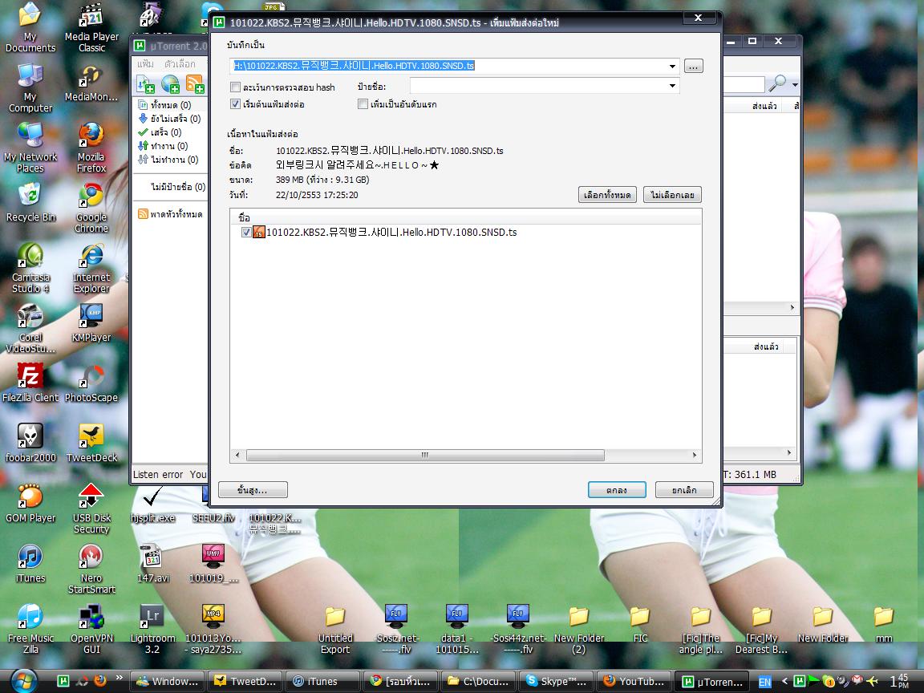Viewport: 924px width, 693px height.
Task: Click Advanced button in dialog
Action: (253, 490)
